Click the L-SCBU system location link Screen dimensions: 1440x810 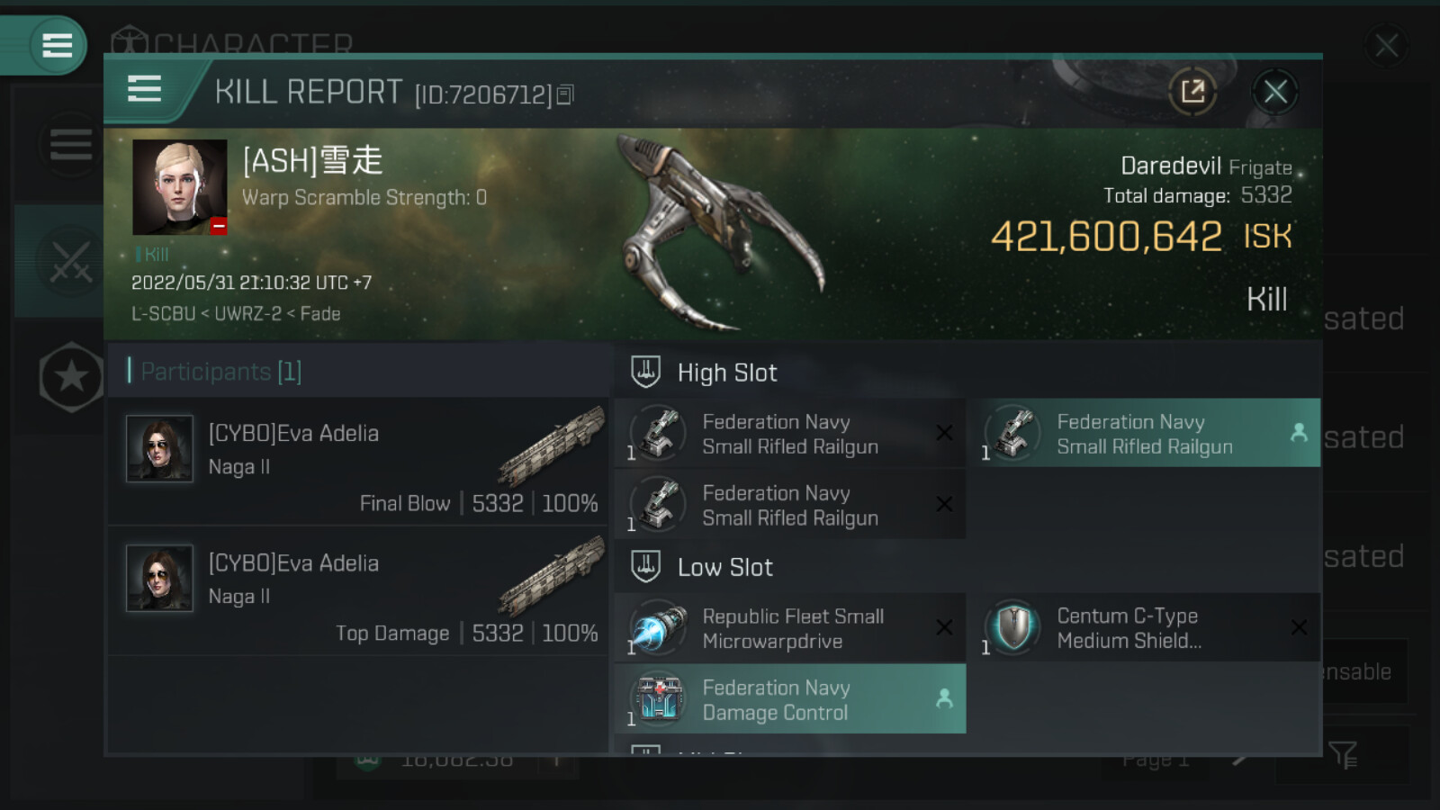163,314
